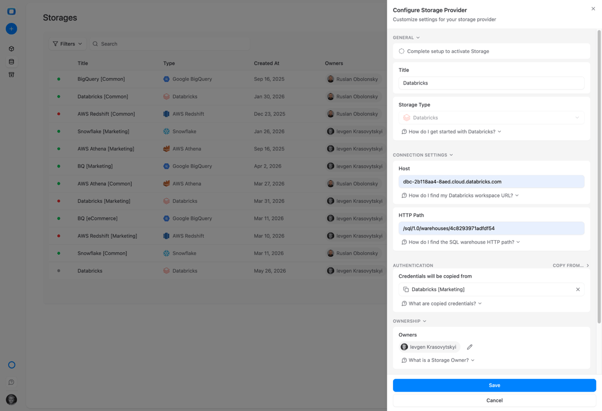Close the Configure Storage Provider panel
Screen dimensions: 602x411
click(593, 9)
